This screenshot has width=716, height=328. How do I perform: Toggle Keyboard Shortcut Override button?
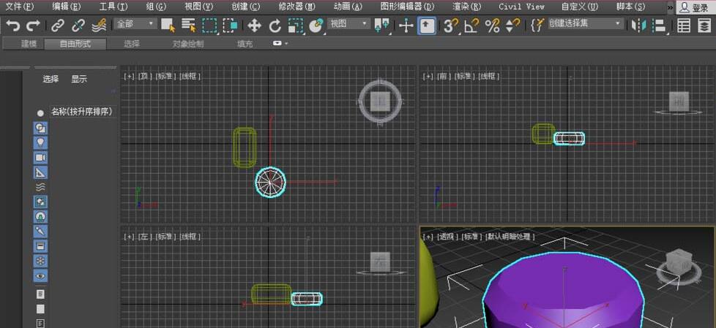[427, 26]
